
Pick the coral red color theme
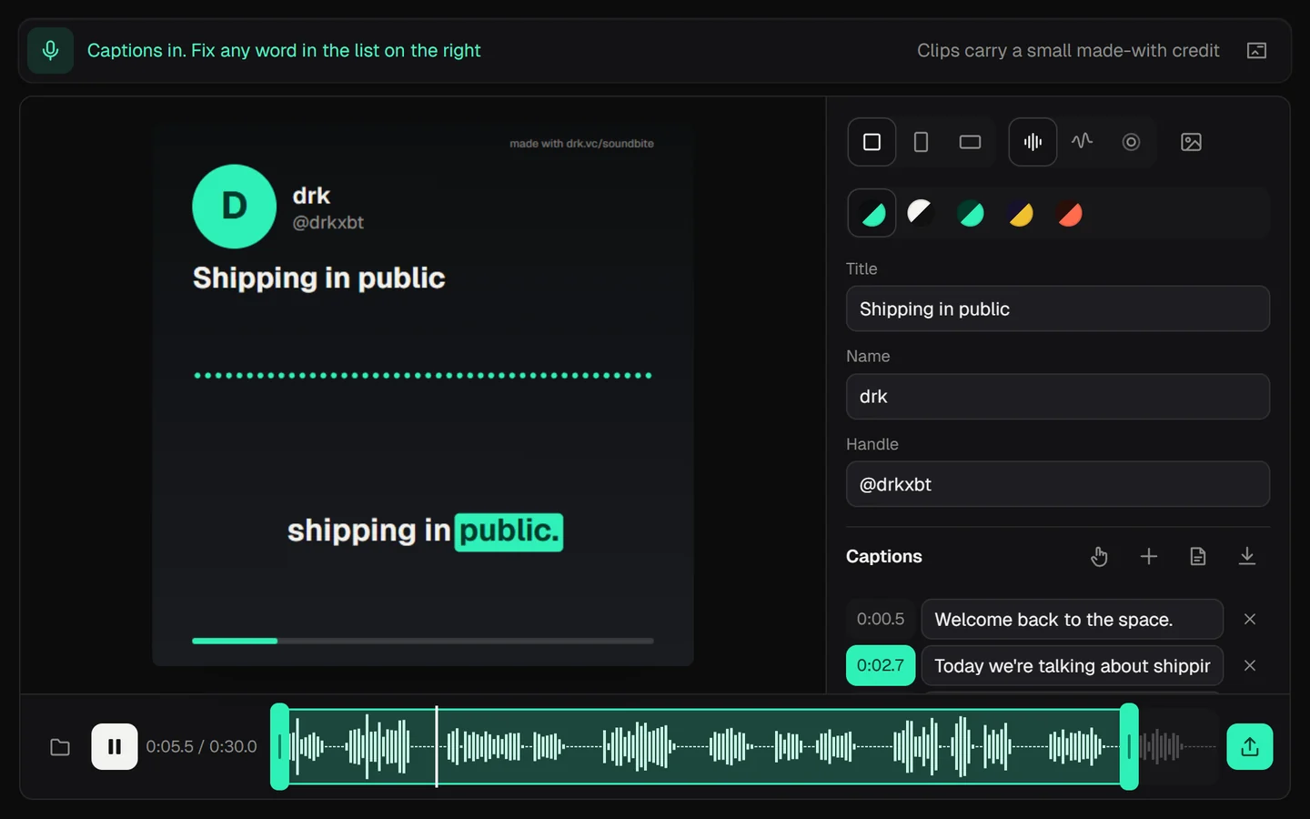(x=1070, y=214)
